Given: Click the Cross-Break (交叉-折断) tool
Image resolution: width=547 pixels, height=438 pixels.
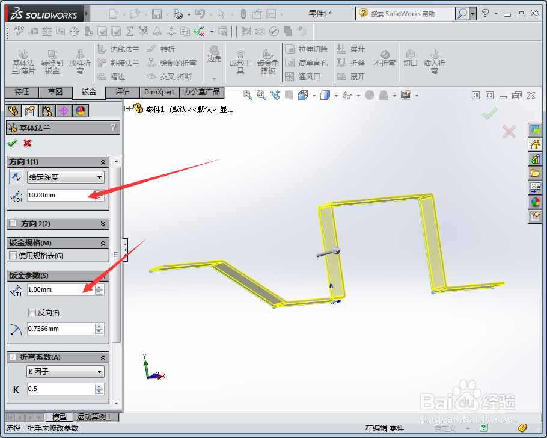Looking at the screenshot, I should (x=169, y=76).
